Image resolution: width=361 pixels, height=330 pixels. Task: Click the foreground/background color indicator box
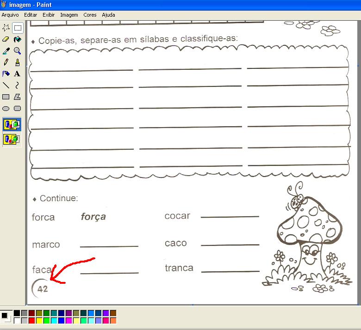(x=6, y=317)
